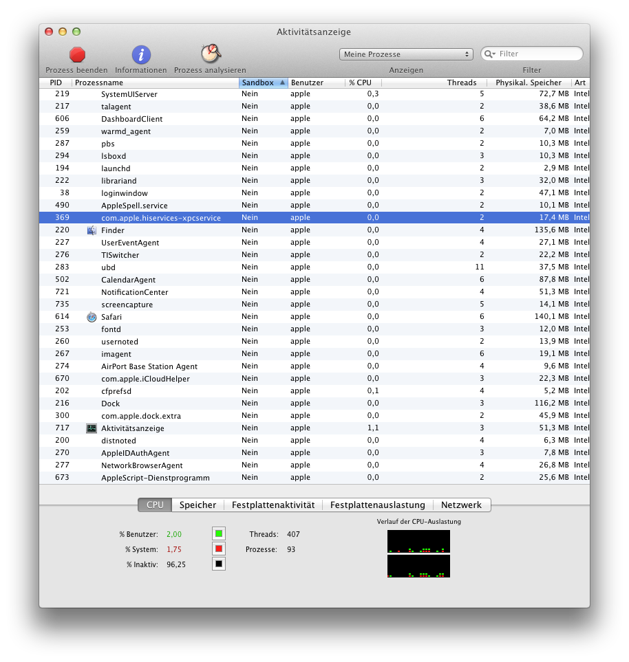Click the Prozess analysieren icon

point(211,54)
